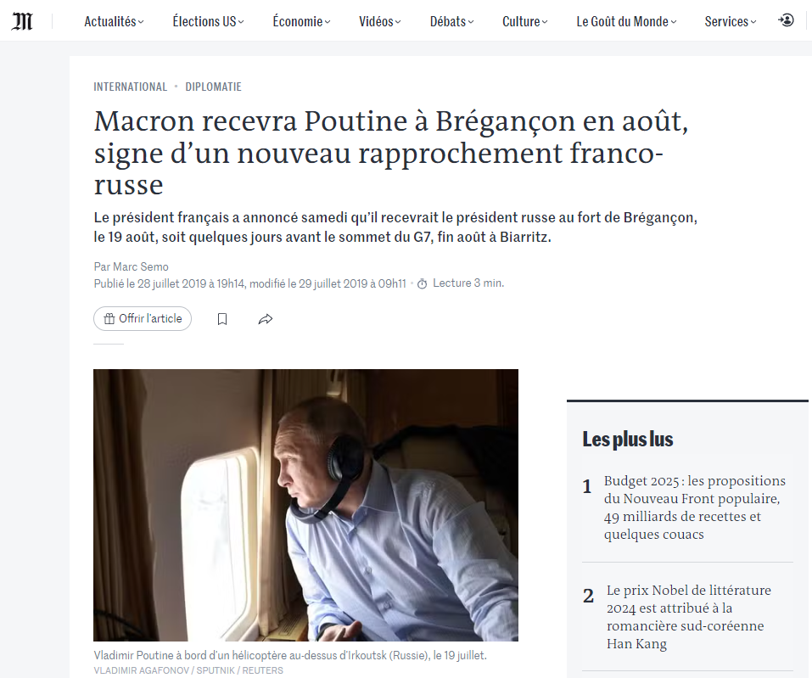The width and height of the screenshot is (812, 678).
Task: Open the Nobel literature Han Kang article
Action: tap(689, 617)
